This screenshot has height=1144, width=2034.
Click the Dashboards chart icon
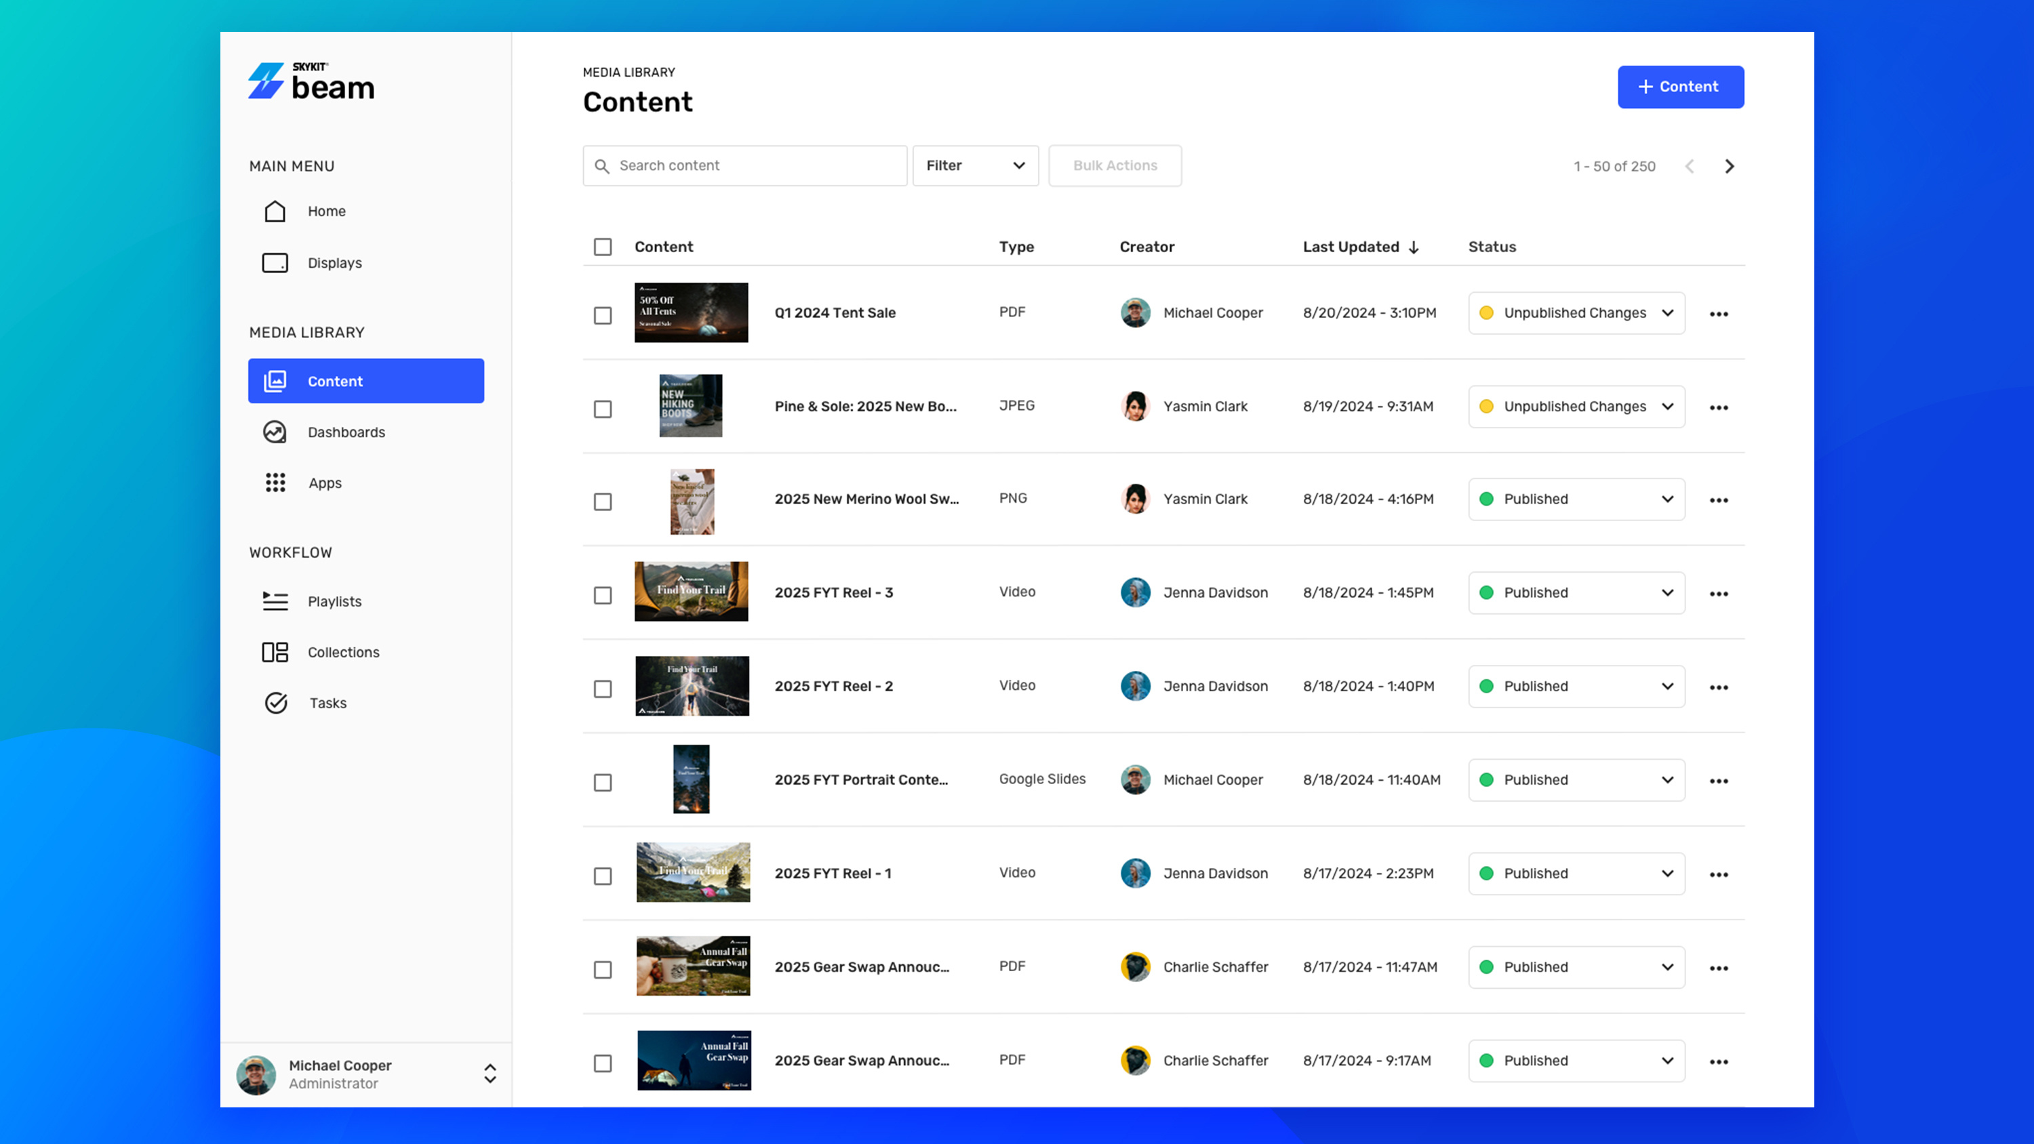pyautogui.click(x=275, y=432)
